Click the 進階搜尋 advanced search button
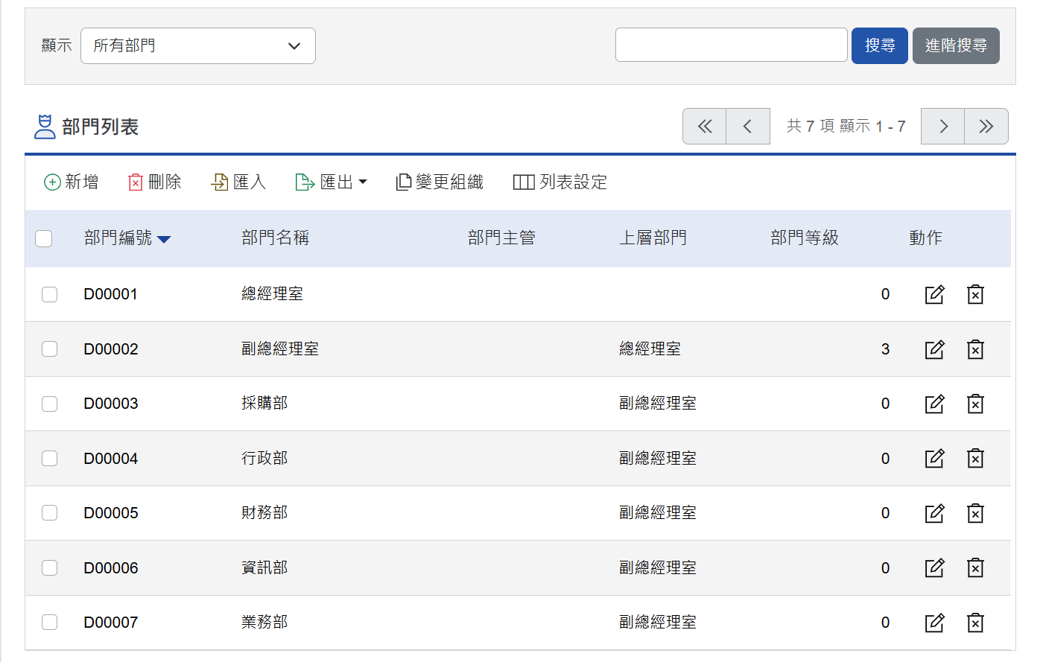The width and height of the screenshot is (1043, 662). point(956,45)
